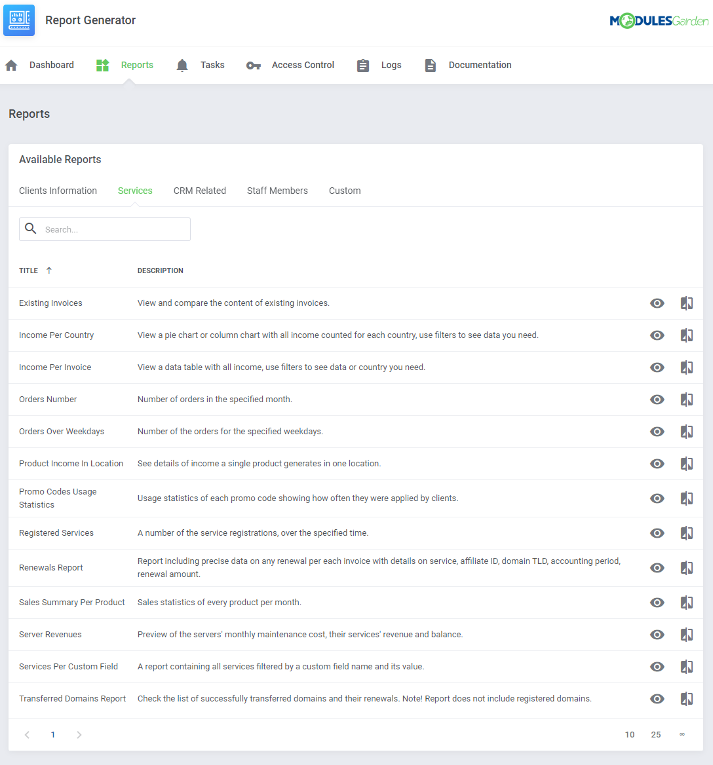Screen dimensions: 713x765
Task: Preview the Orders Number report via the eye icon
Action: 657,400
